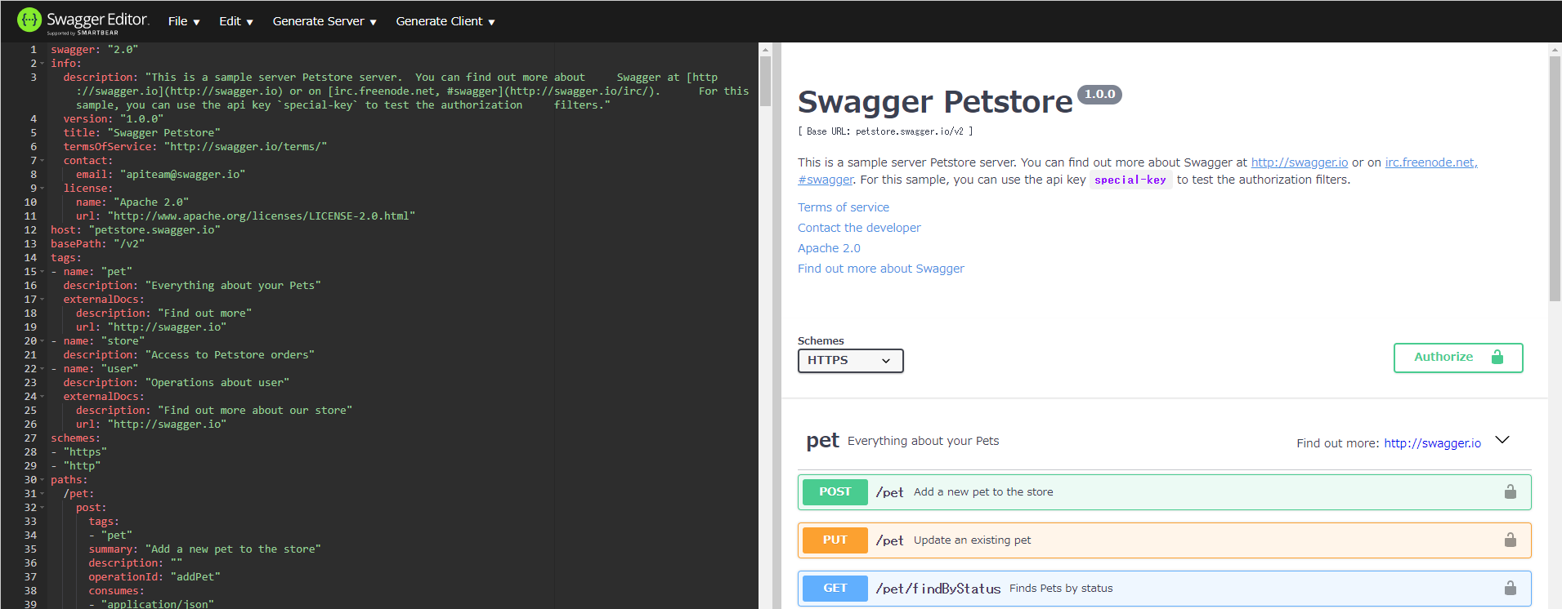Fold the store tag at line 20
The image size is (1562, 609).
(x=43, y=340)
